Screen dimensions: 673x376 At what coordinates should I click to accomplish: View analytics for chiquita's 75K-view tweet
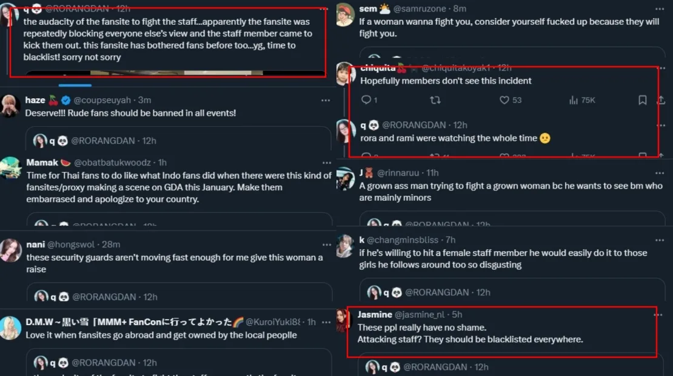click(574, 100)
